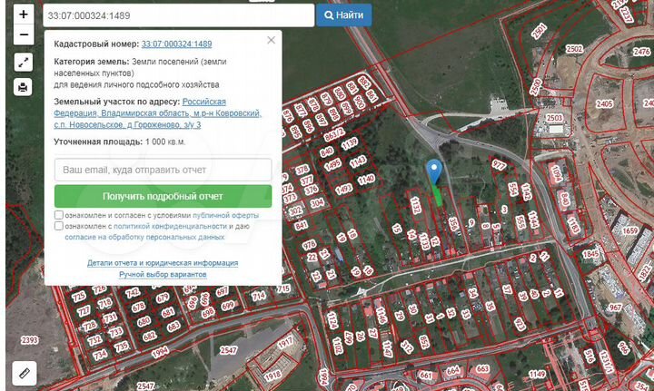
Task: Check the публичной оферты agreement checkbox
Action: click(x=59, y=216)
